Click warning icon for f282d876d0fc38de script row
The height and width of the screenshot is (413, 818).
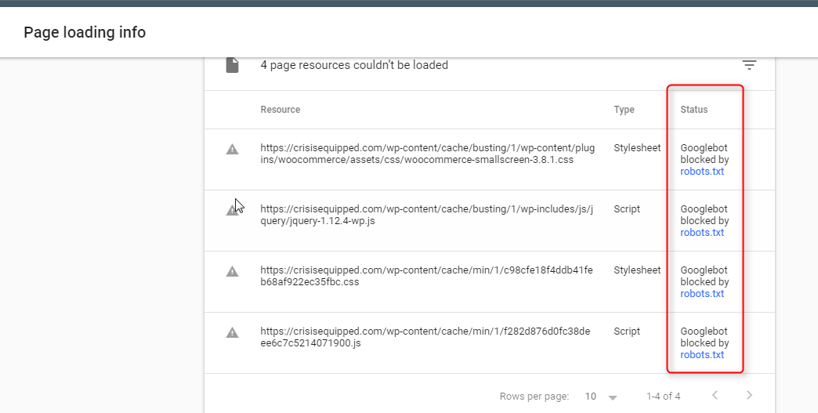[232, 332]
